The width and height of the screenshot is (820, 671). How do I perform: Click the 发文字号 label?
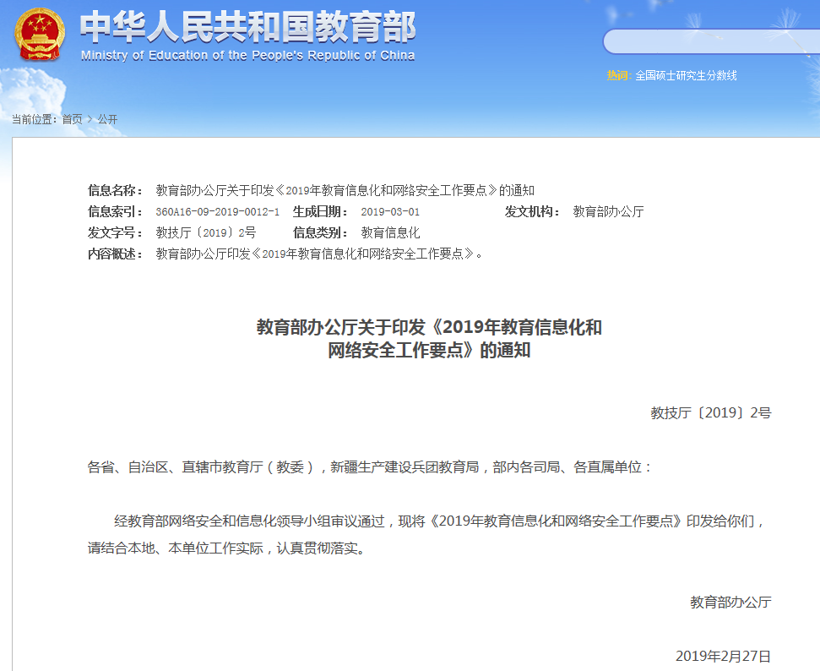(115, 232)
